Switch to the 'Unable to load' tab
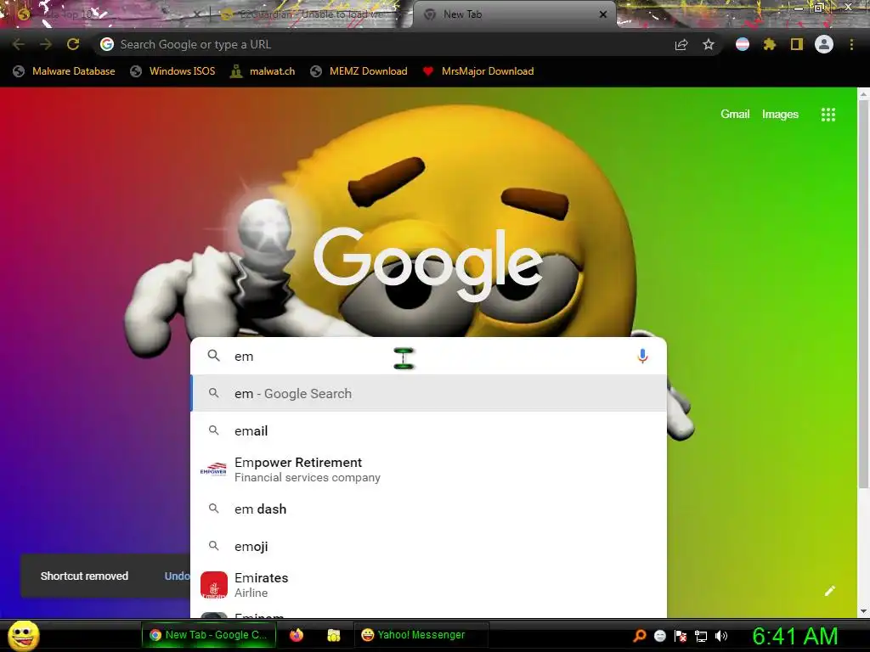 pyautogui.click(x=311, y=15)
